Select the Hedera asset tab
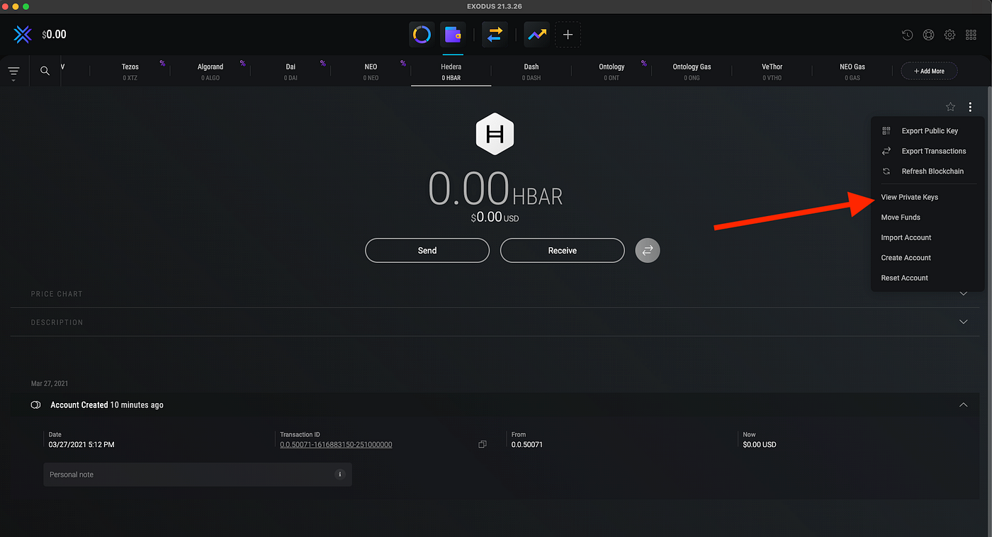This screenshot has height=537, width=992. pyautogui.click(x=451, y=72)
